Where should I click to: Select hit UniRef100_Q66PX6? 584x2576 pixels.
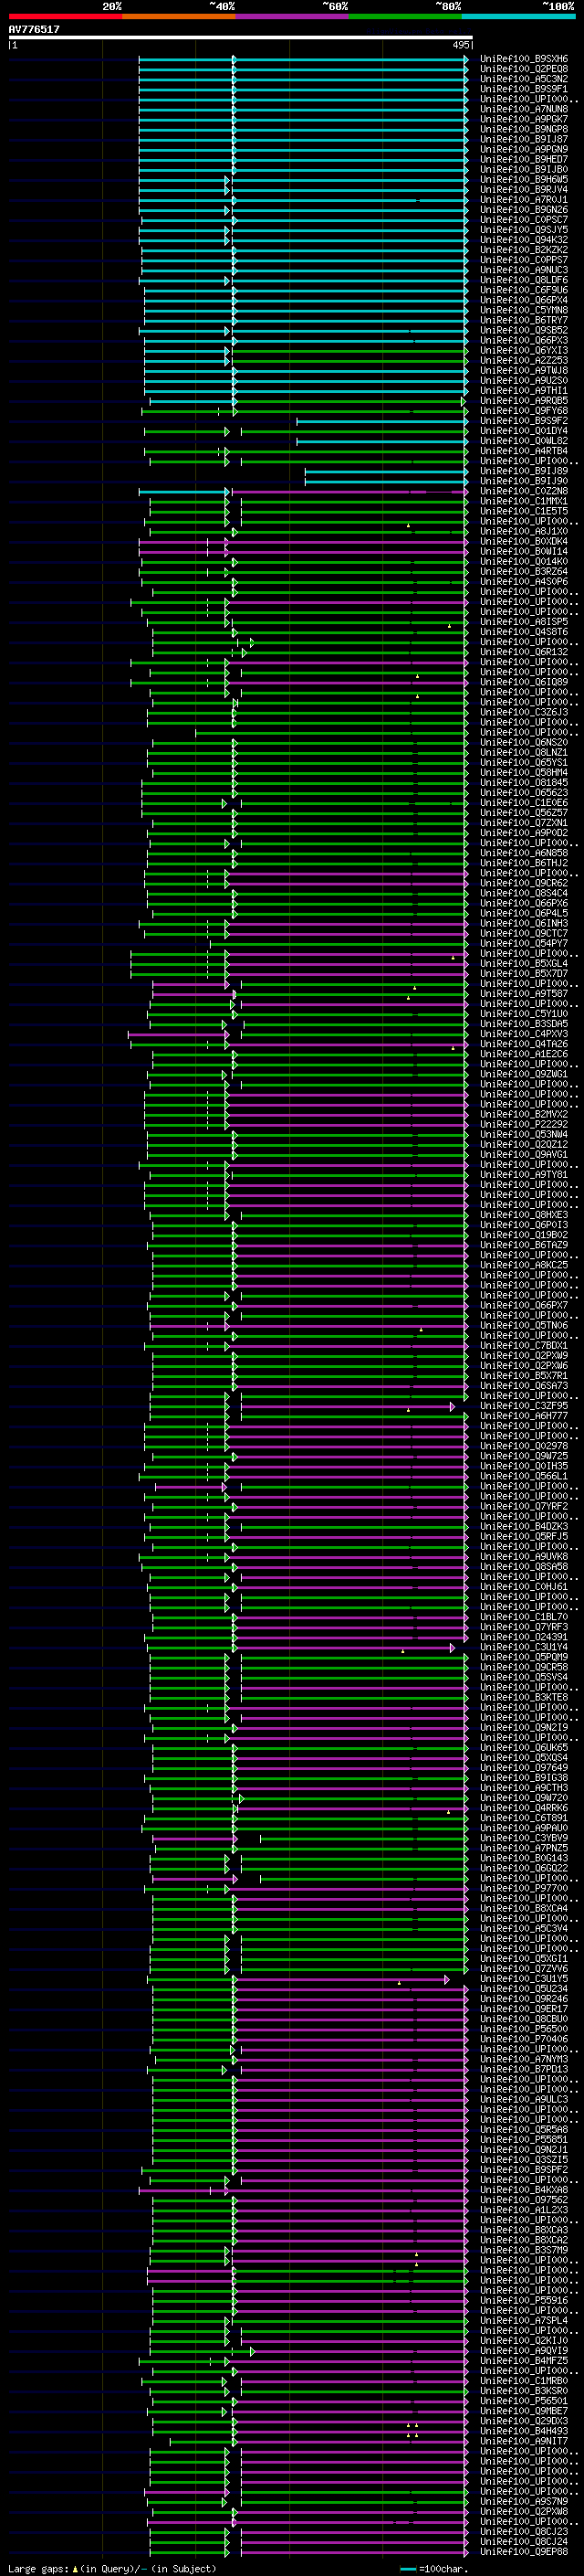pos(524,903)
